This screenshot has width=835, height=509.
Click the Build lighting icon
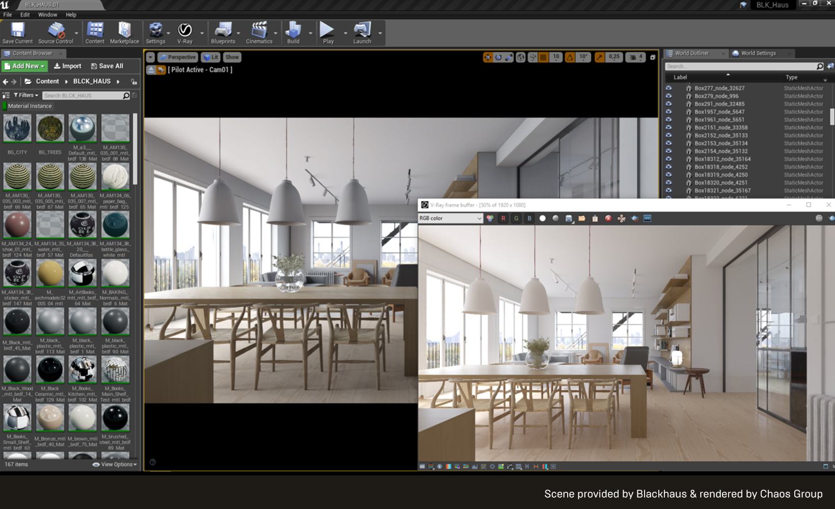(x=293, y=33)
